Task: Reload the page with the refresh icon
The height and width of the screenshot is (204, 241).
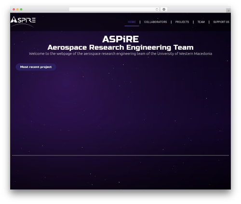Action: [x=157, y=10]
